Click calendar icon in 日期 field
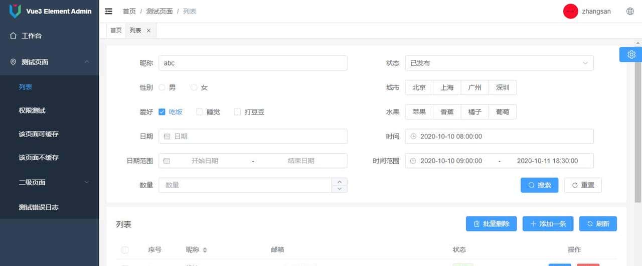 (x=168, y=136)
